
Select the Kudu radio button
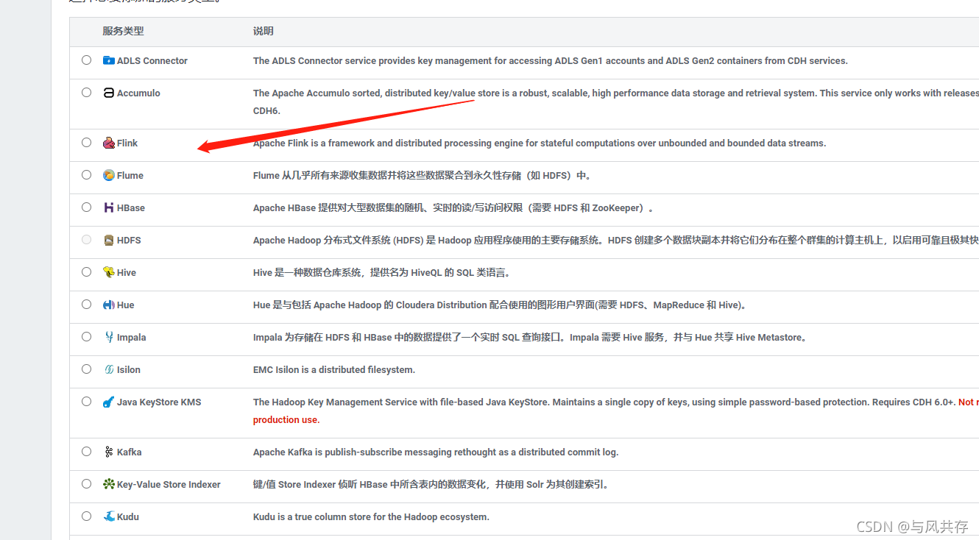click(87, 516)
